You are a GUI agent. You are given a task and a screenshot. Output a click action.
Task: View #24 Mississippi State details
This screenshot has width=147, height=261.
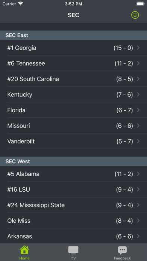click(73, 205)
